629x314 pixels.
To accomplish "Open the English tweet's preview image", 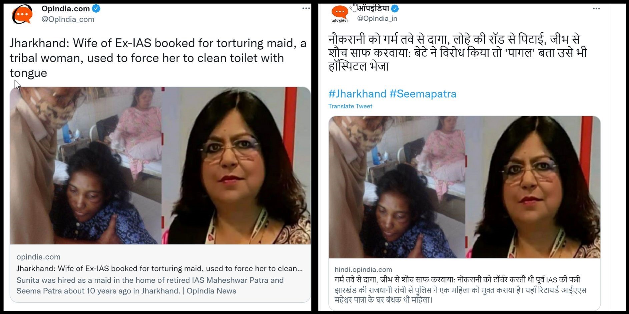I will pos(160,166).
